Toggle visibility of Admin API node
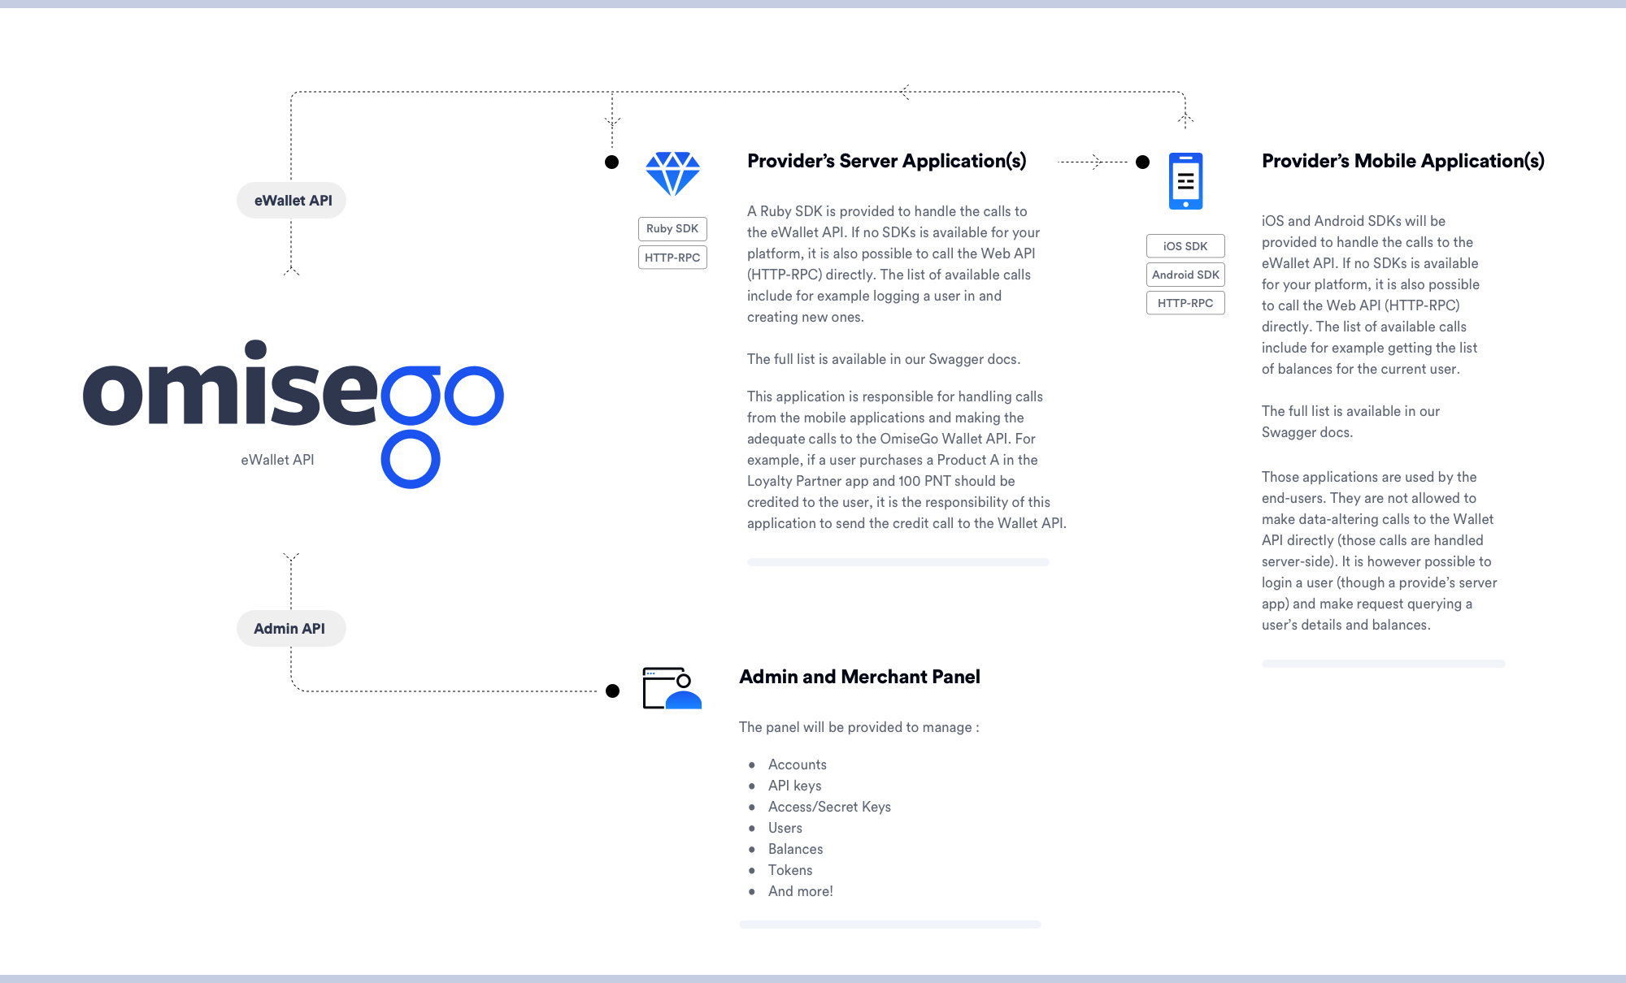1626x983 pixels. coord(289,628)
